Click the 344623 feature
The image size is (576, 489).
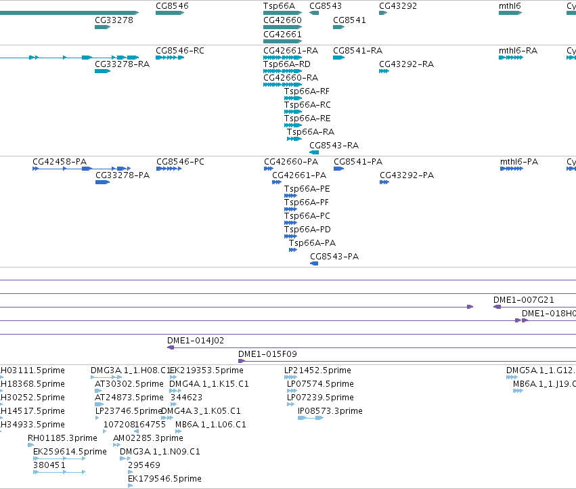[x=173, y=404]
